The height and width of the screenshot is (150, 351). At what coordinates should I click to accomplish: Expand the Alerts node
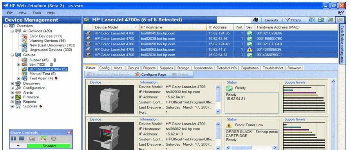(x=12, y=93)
